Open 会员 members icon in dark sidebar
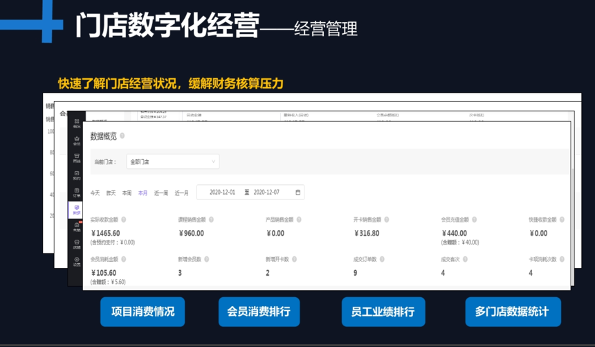595x347 pixels. pyautogui.click(x=77, y=141)
